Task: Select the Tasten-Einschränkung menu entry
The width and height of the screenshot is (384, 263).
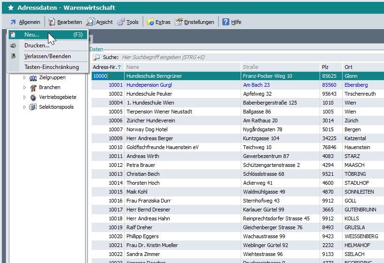Action: coord(51,67)
